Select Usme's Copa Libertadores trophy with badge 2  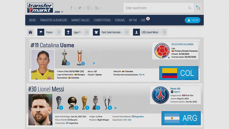(65, 57)
